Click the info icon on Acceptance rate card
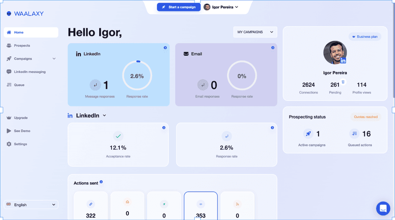395x220 pixels. click(164, 127)
